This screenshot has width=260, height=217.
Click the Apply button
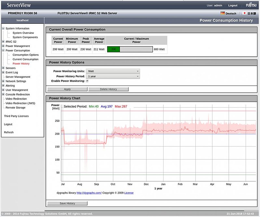tap(67, 89)
